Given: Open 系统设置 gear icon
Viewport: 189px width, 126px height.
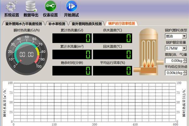Looking at the screenshot, I should click(x=12, y=6).
